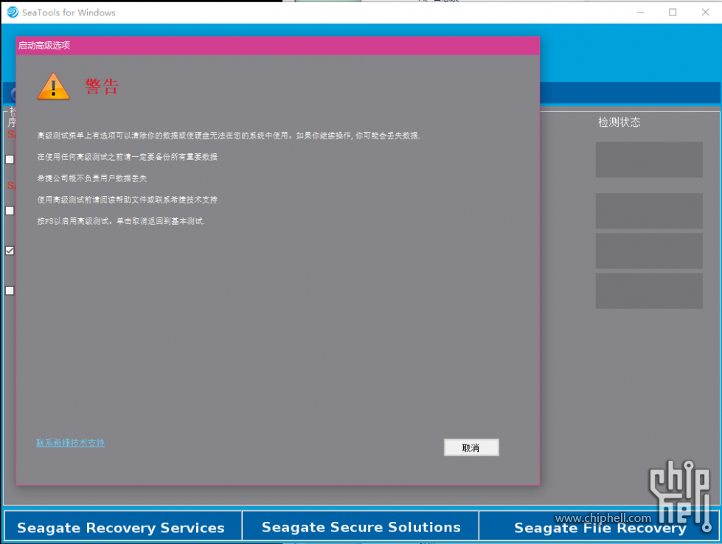Viewport: 722px width, 544px height.
Task: Close the SeaTools for Windows window
Action: (x=706, y=13)
